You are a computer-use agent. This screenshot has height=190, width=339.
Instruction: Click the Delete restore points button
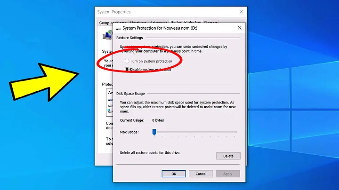(x=228, y=156)
